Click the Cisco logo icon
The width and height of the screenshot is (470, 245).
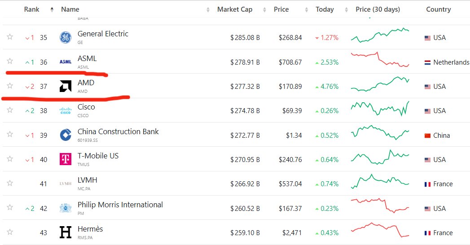66,111
